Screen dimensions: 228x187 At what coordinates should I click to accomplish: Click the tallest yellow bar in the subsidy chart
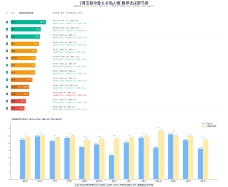point(161,155)
